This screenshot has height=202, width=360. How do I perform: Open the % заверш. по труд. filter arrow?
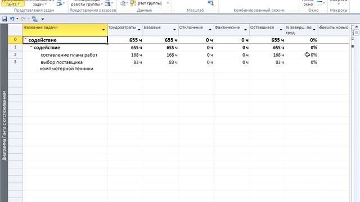(x=314, y=30)
